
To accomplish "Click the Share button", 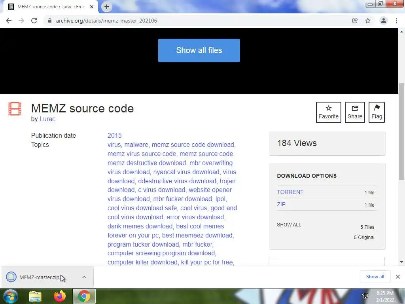I will click(x=355, y=112).
